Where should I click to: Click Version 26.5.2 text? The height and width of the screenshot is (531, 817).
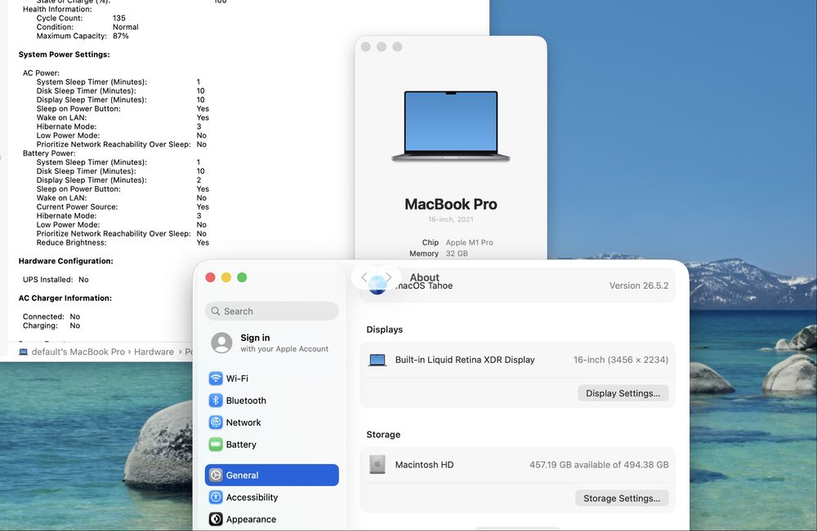point(639,285)
